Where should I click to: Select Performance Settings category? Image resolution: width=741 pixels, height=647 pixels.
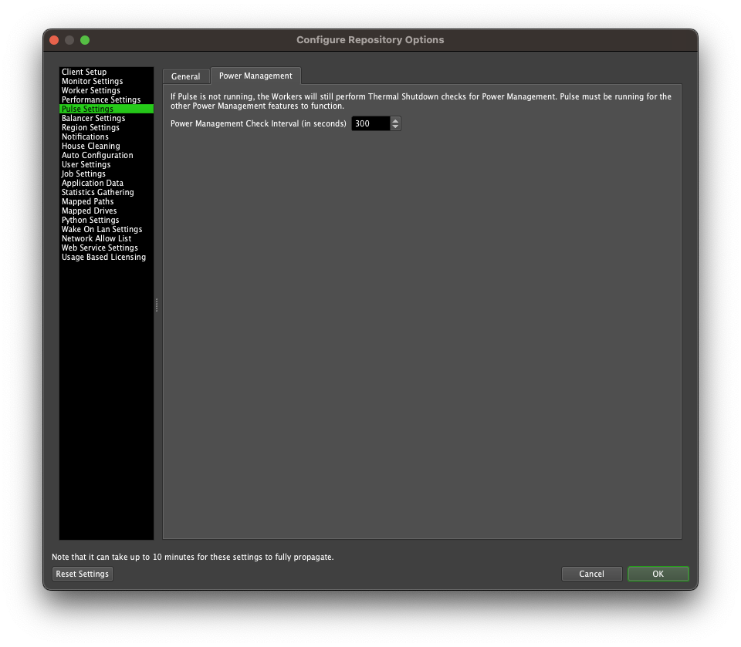coord(107,99)
